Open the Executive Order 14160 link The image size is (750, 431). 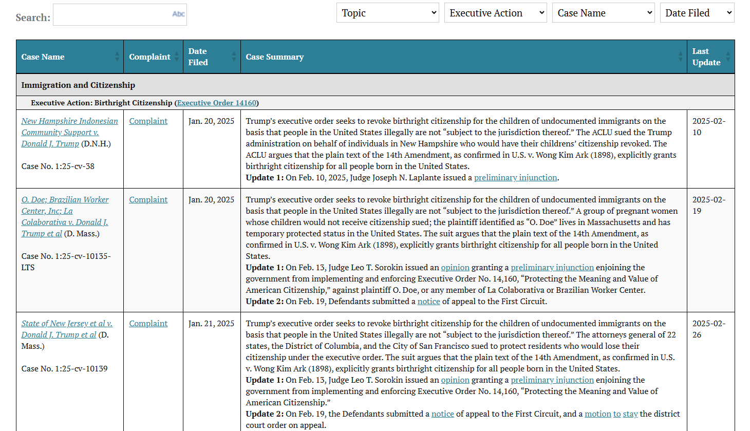[x=217, y=103]
